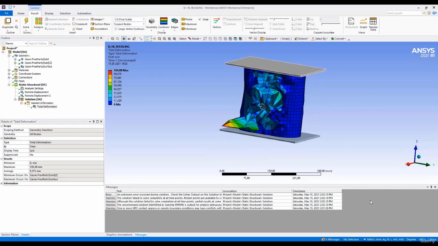Open the File menu
The image size is (438, 246).
[x=6, y=13]
